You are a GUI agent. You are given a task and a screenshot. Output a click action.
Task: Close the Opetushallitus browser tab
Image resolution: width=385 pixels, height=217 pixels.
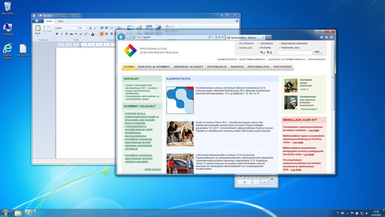263,38
